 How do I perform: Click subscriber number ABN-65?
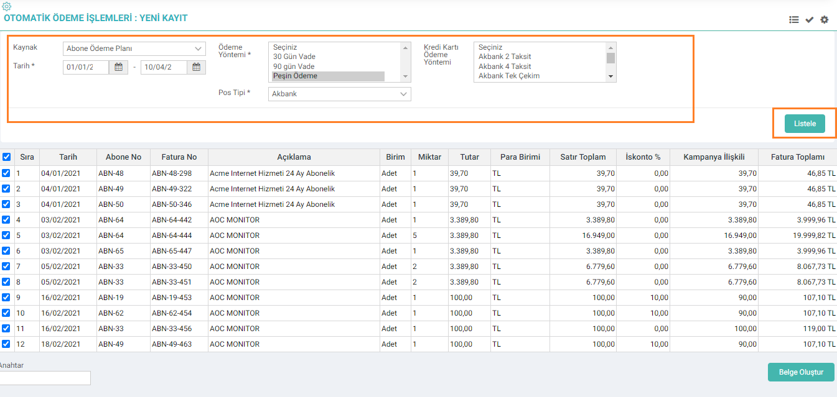click(x=111, y=251)
